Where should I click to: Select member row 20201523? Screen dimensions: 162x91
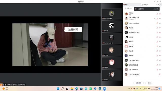click(142, 74)
